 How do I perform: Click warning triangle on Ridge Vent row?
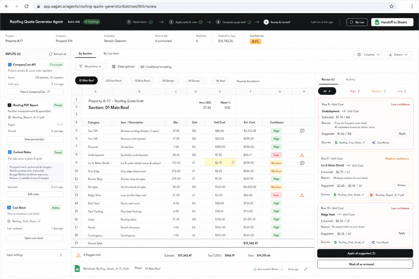click(302, 195)
